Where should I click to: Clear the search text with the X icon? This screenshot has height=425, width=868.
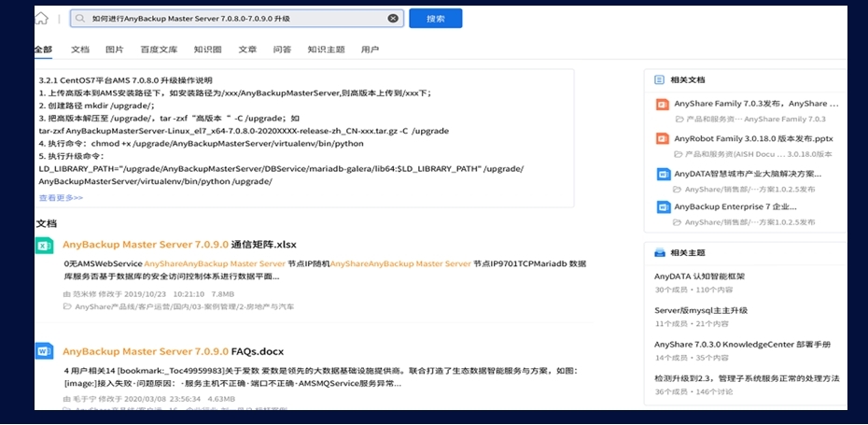tap(393, 19)
